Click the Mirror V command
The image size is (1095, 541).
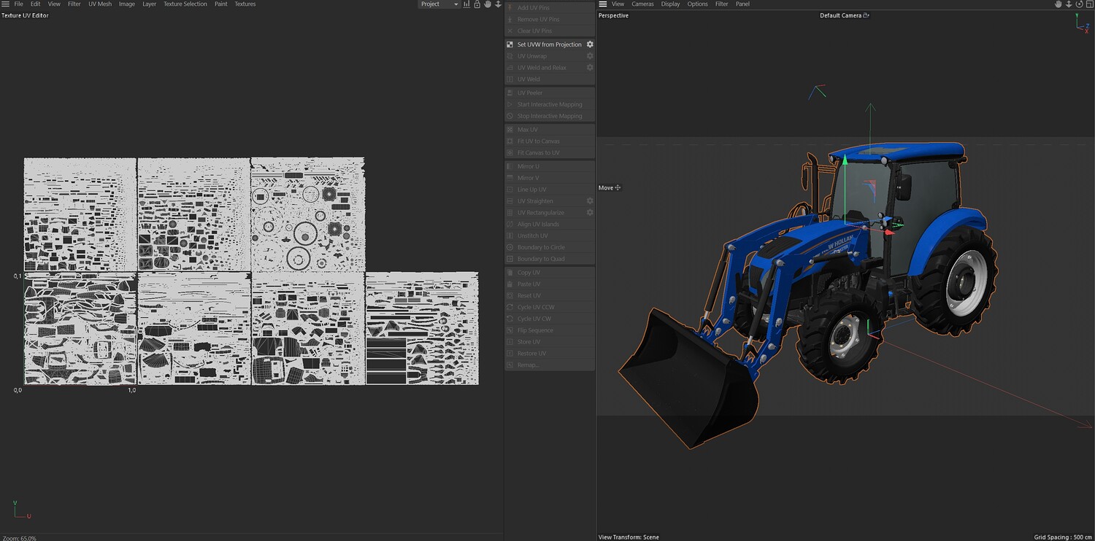tap(550, 178)
